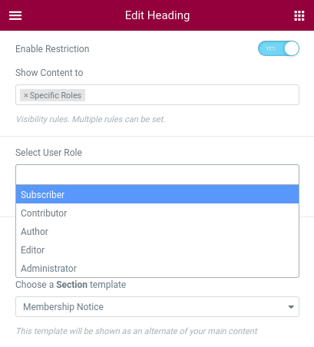Click the YES label on restriction toggle
The image size is (314, 347).
270,48
